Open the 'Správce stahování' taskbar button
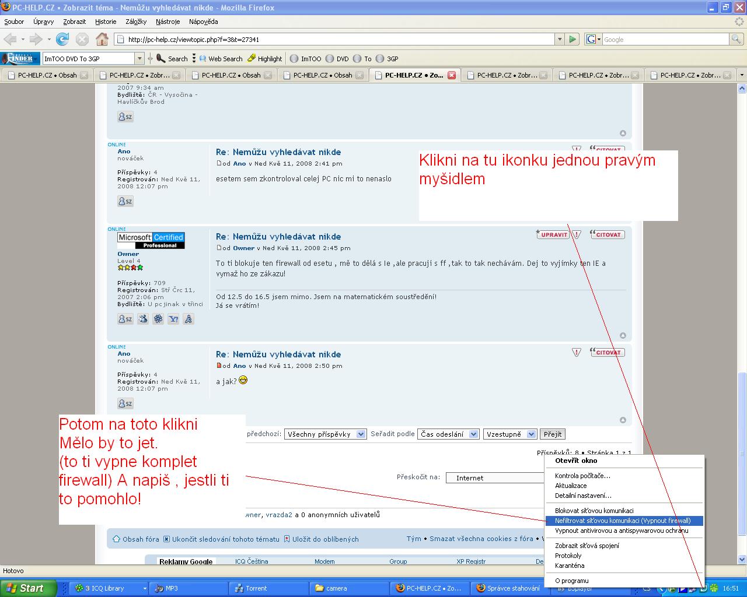747x597 pixels. pyautogui.click(x=509, y=588)
